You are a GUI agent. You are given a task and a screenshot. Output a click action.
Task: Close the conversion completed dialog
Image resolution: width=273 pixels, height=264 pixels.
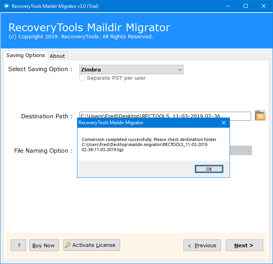tap(224, 123)
